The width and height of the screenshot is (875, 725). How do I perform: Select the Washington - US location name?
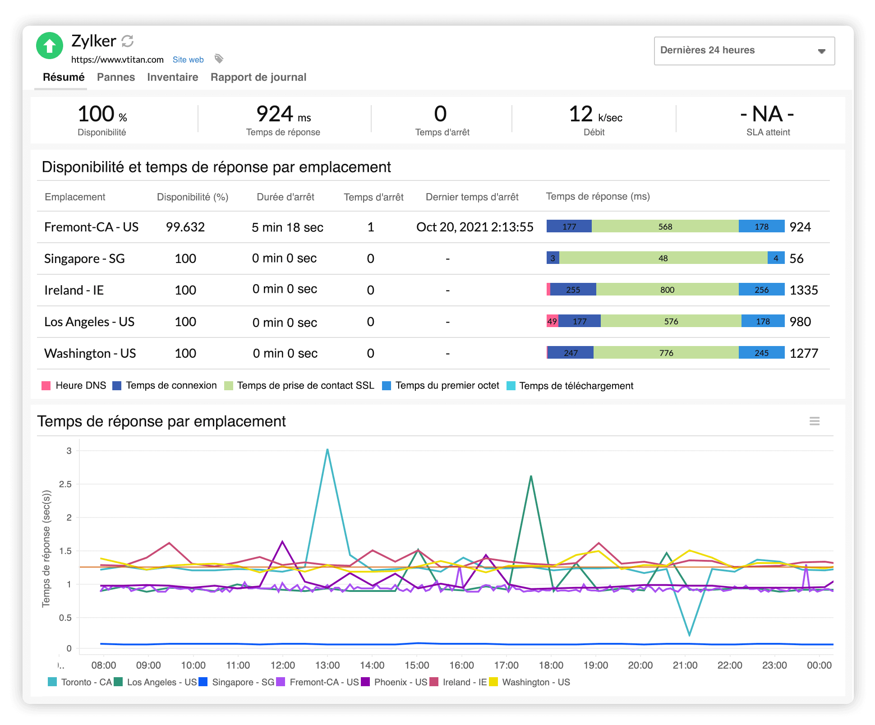(90, 353)
